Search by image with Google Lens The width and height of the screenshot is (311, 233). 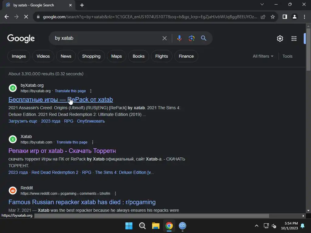(191, 38)
